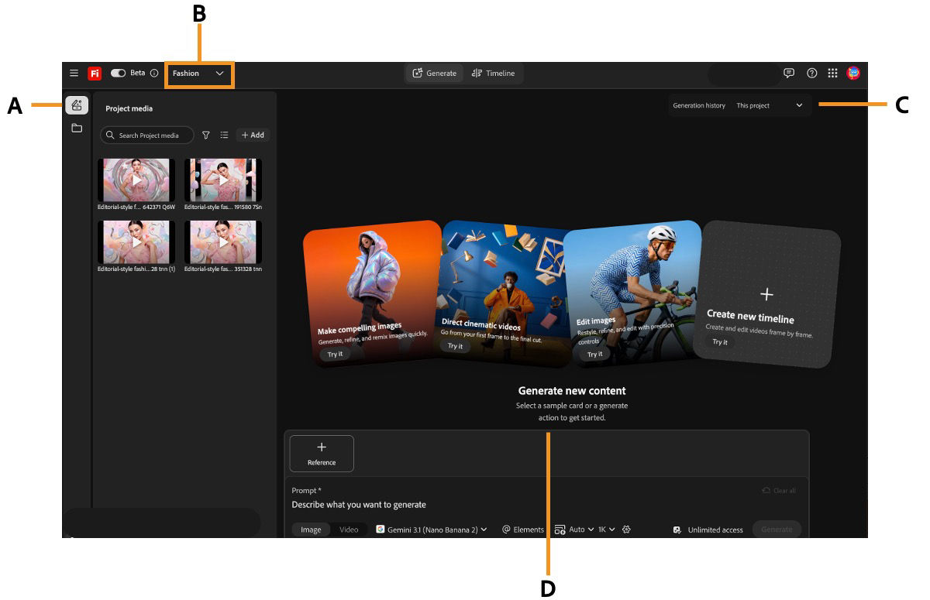The width and height of the screenshot is (930, 600).
Task: Click the Generate new content heading
Action: click(x=572, y=391)
